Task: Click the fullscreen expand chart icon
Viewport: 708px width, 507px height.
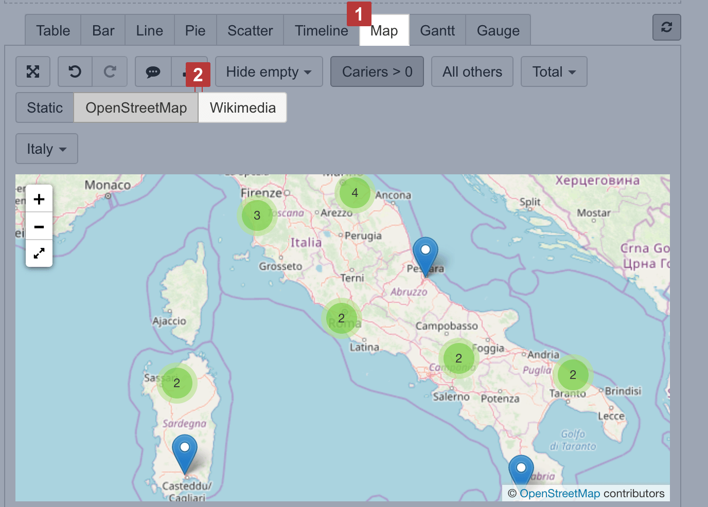Action: (x=33, y=71)
